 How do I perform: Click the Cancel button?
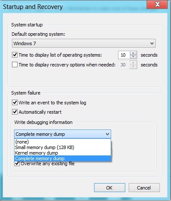pos(144,188)
